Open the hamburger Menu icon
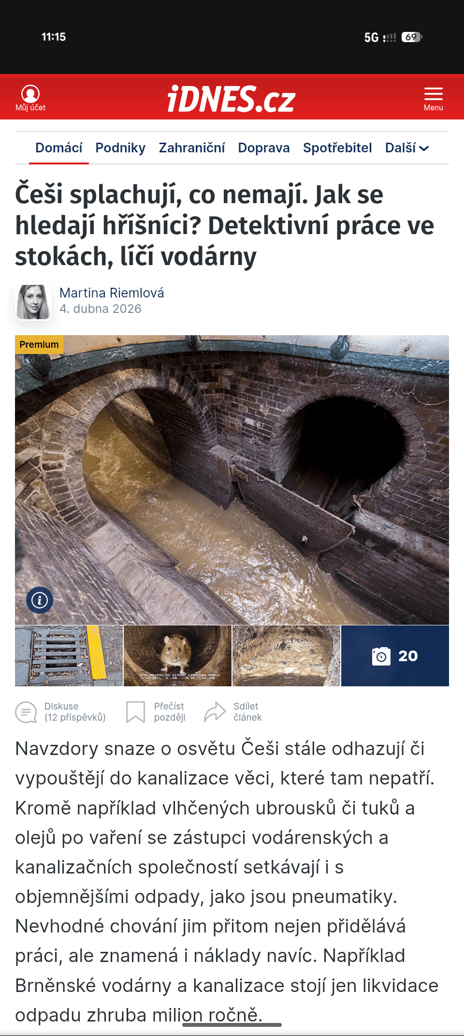The width and height of the screenshot is (464, 1036). pos(433,93)
